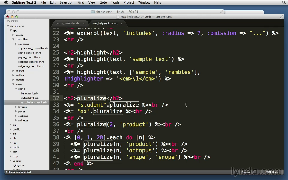Select the text_helpers.html.erb tab
The height and width of the screenshot is (180, 288).
105,23
